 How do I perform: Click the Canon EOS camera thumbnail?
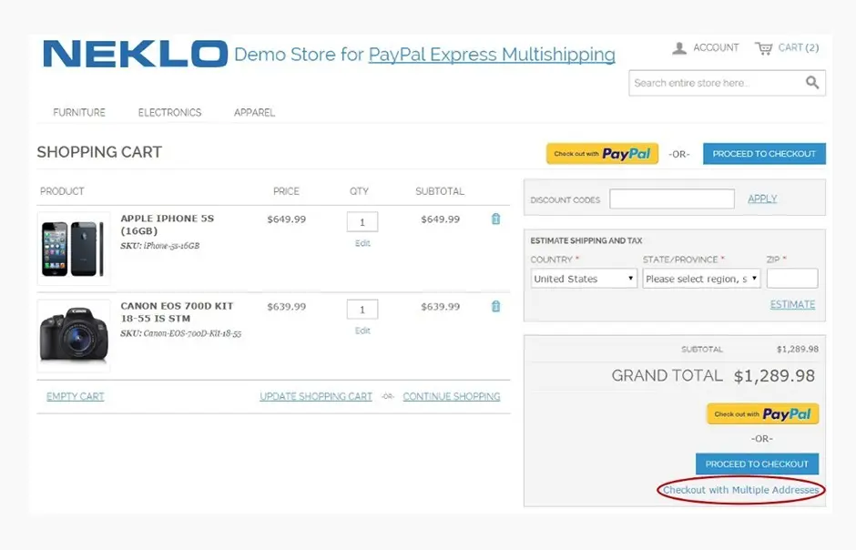click(x=74, y=336)
